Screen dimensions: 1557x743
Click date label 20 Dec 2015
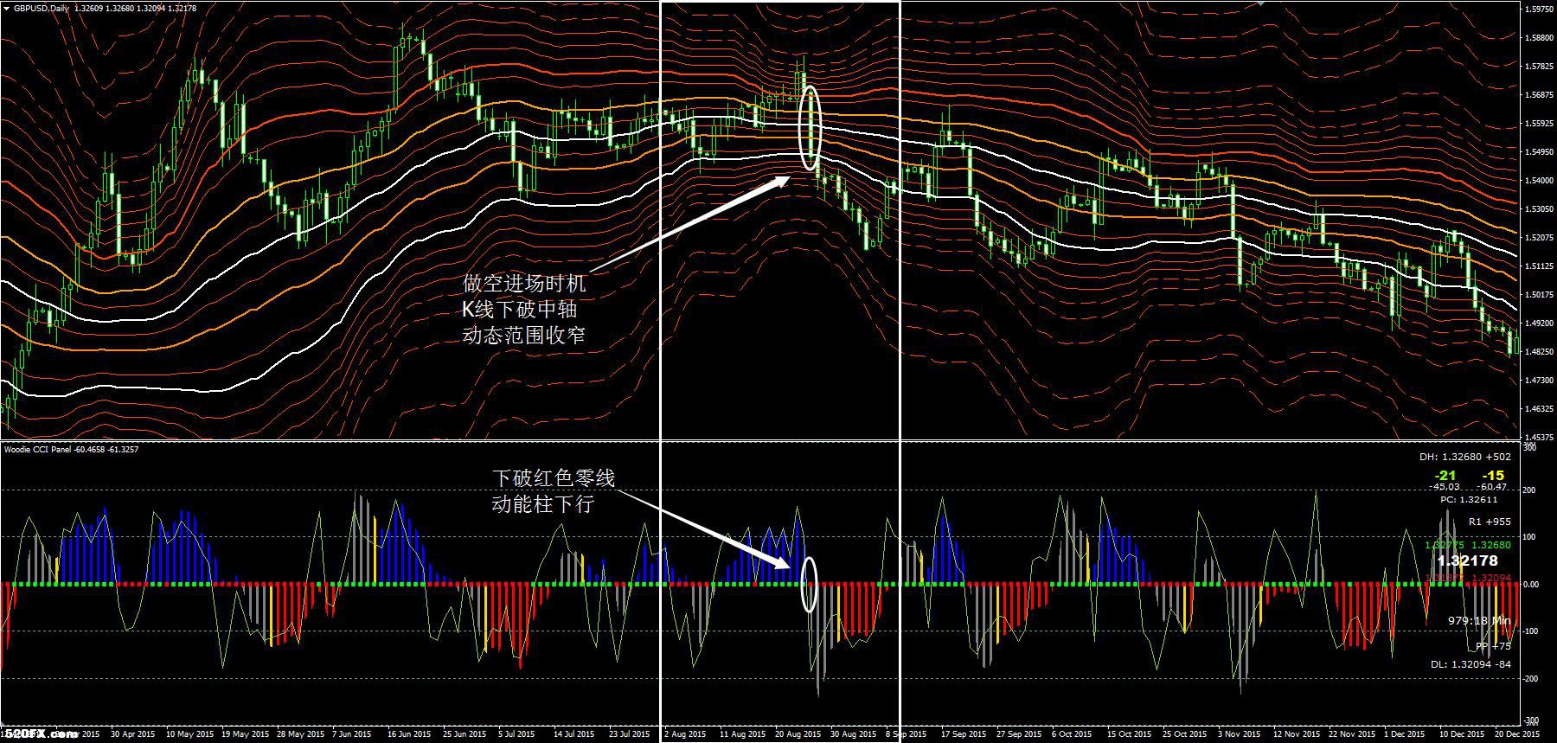click(1516, 734)
